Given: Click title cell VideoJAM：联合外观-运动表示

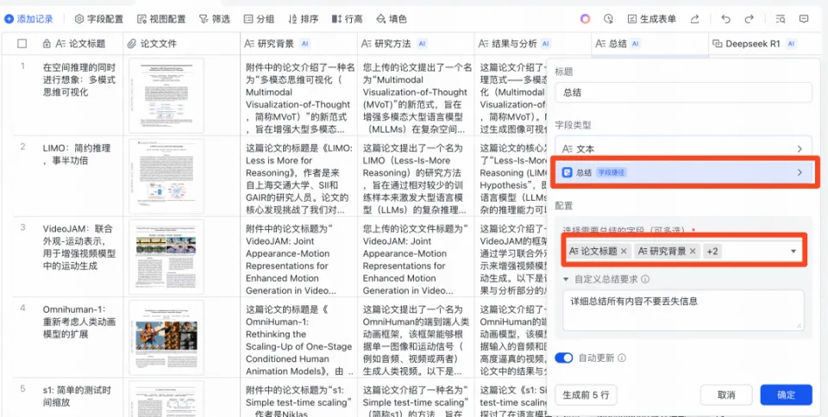Looking at the screenshot, I should click(78, 248).
